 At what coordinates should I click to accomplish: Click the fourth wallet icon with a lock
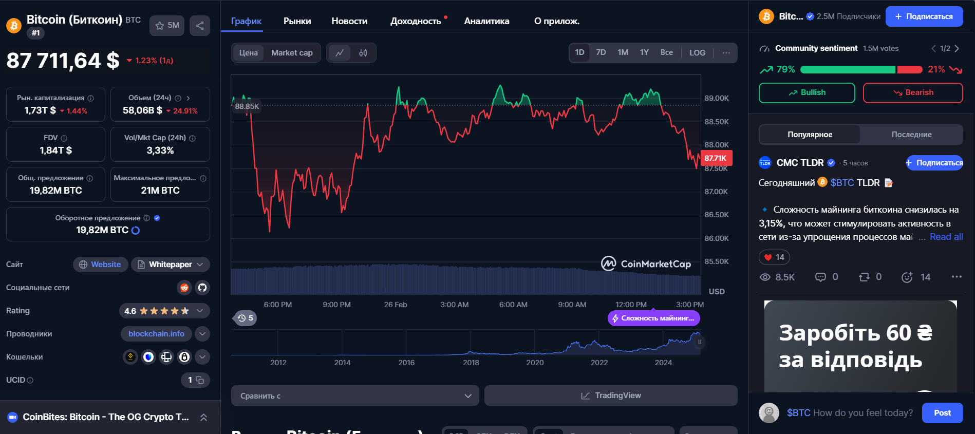tap(184, 357)
